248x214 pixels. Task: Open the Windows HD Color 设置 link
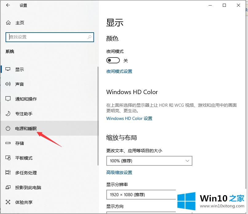(129, 118)
